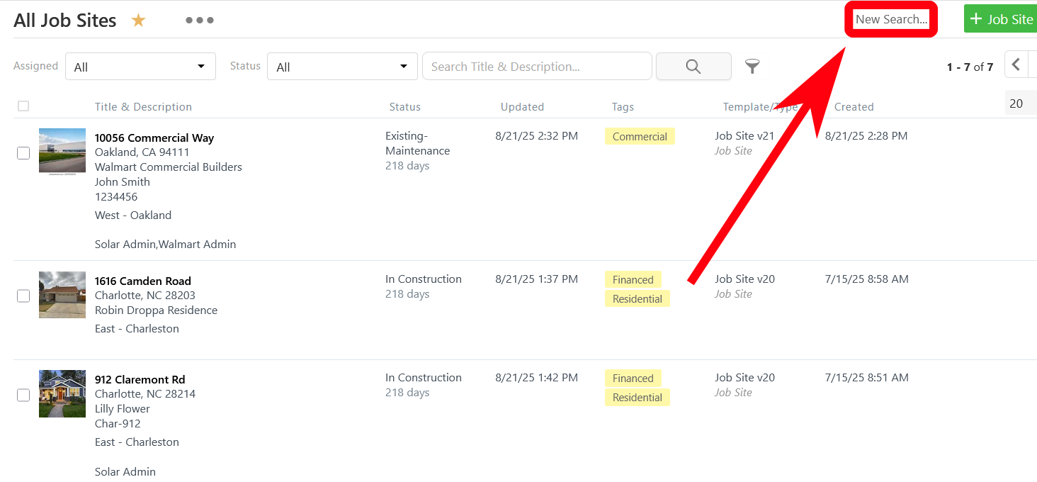Select the 1616 Camden Road checkbox
Screen dimensions: 1037x482
tap(23, 296)
